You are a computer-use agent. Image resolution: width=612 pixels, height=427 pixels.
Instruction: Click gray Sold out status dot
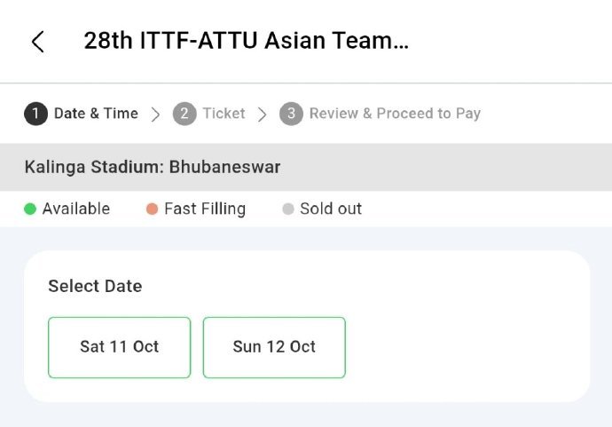[287, 210]
